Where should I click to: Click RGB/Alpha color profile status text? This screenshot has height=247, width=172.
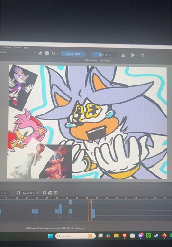coord(55,228)
